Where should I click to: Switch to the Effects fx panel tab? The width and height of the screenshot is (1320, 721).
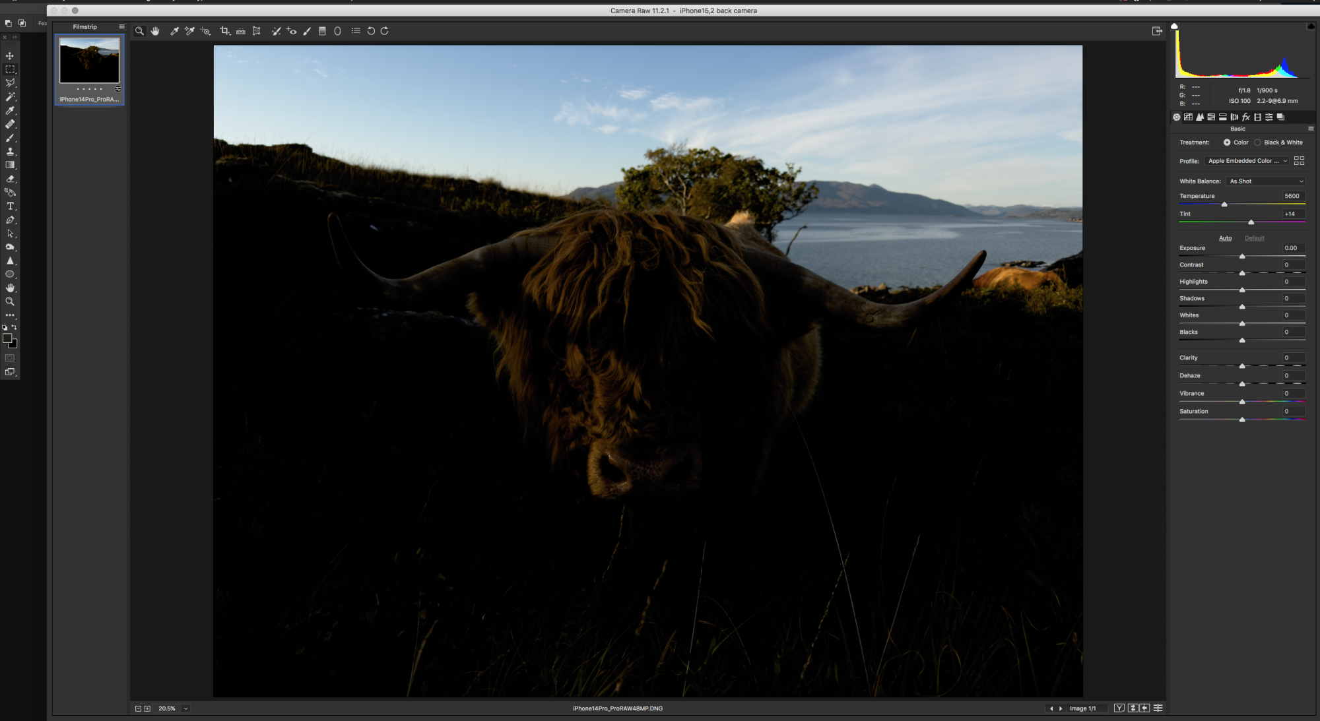pyautogui.click(x=1246, y=117)
